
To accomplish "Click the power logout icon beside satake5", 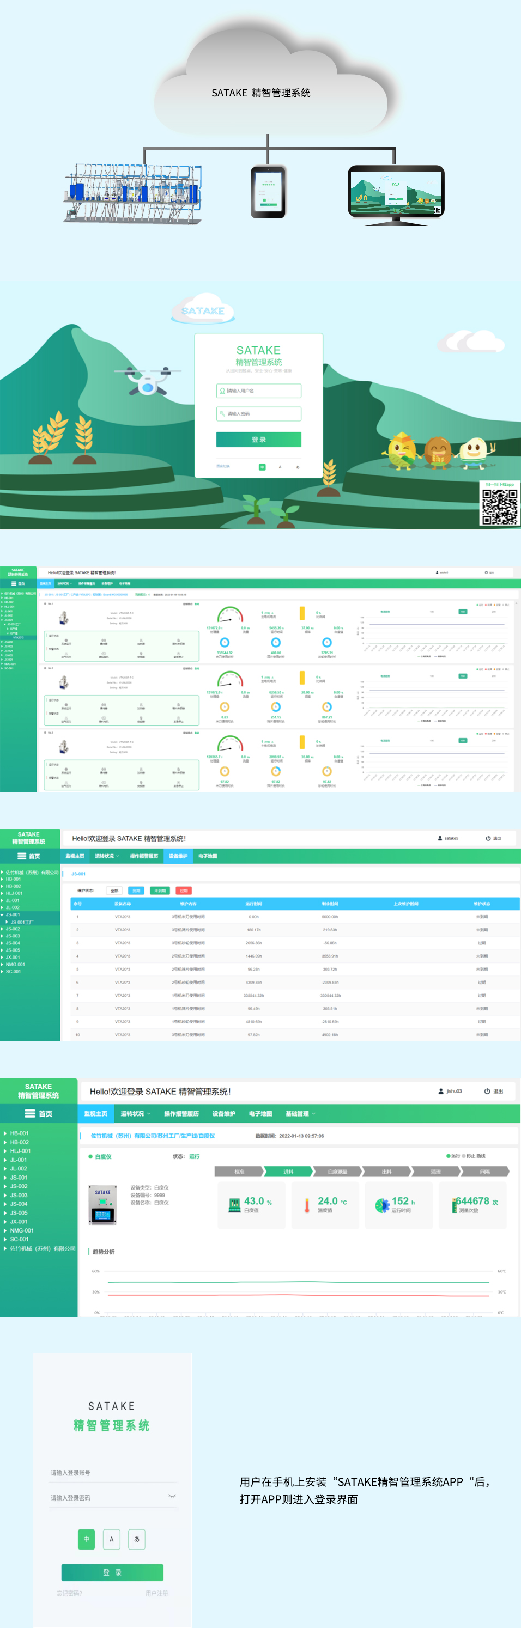I will 488,839.
